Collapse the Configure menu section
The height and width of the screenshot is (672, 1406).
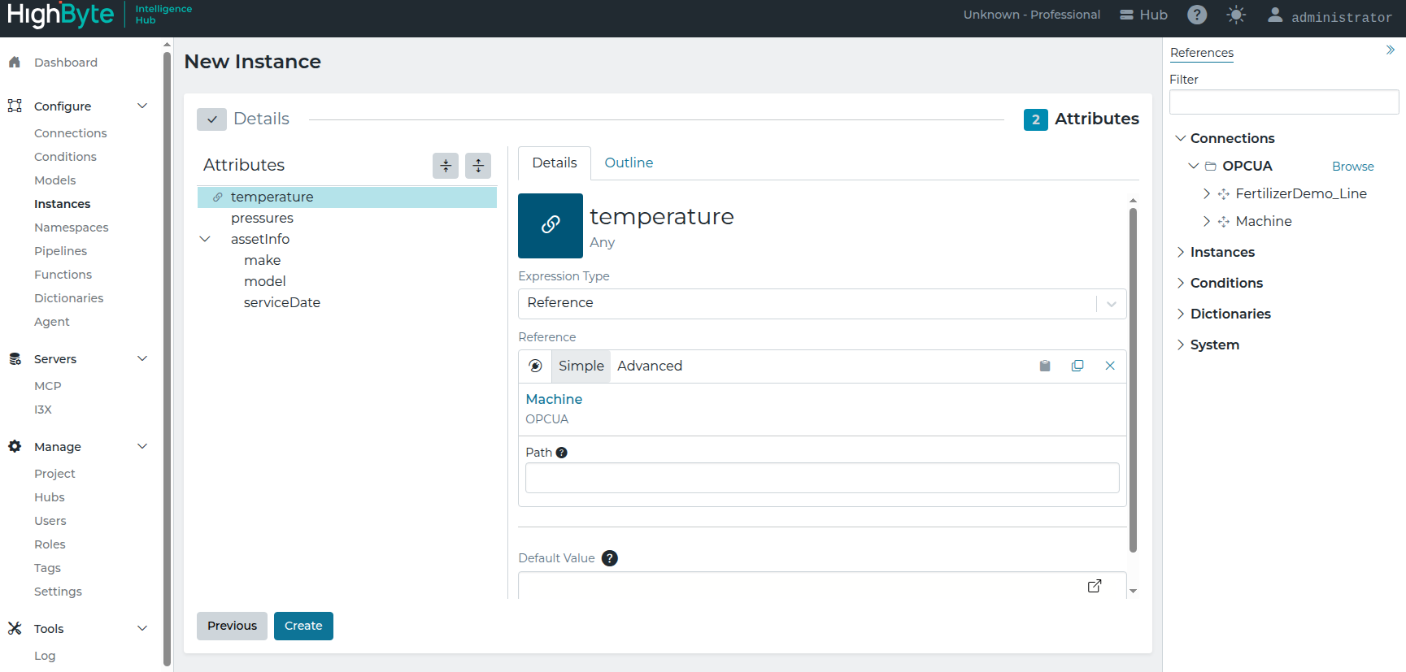point(142,106)
